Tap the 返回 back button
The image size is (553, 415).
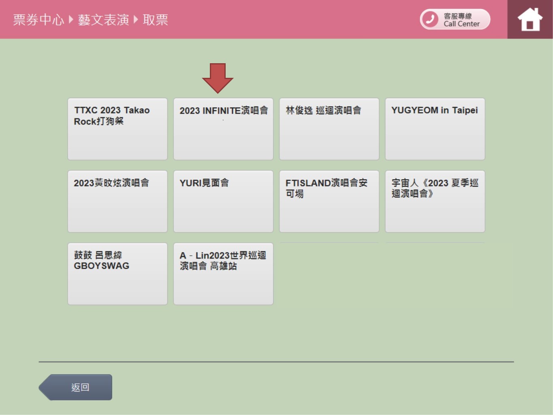(76, 387)
